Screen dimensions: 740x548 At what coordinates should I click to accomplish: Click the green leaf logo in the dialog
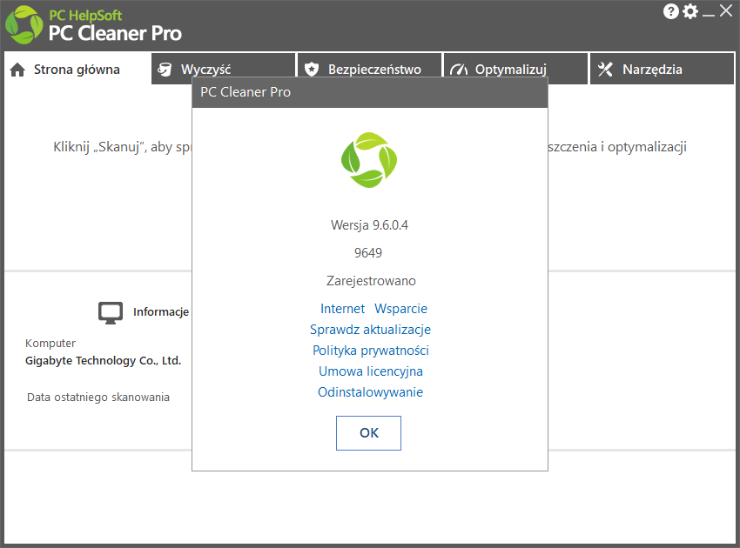coord(369,160)
